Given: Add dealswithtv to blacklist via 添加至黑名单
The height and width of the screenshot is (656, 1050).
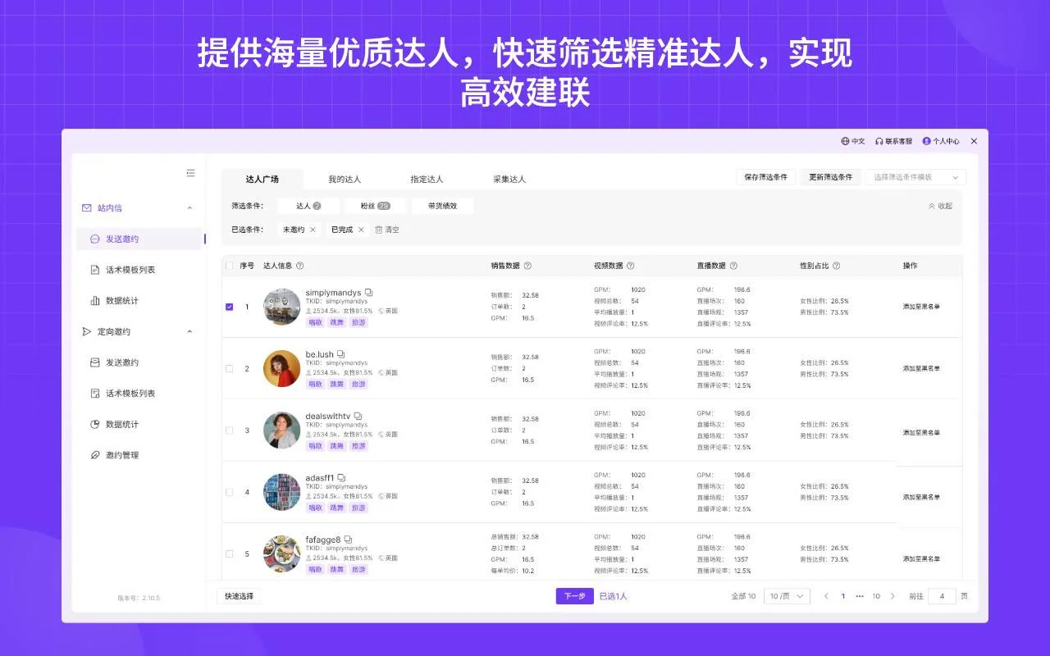Looking at the screenshot, I should click(921, 433).
